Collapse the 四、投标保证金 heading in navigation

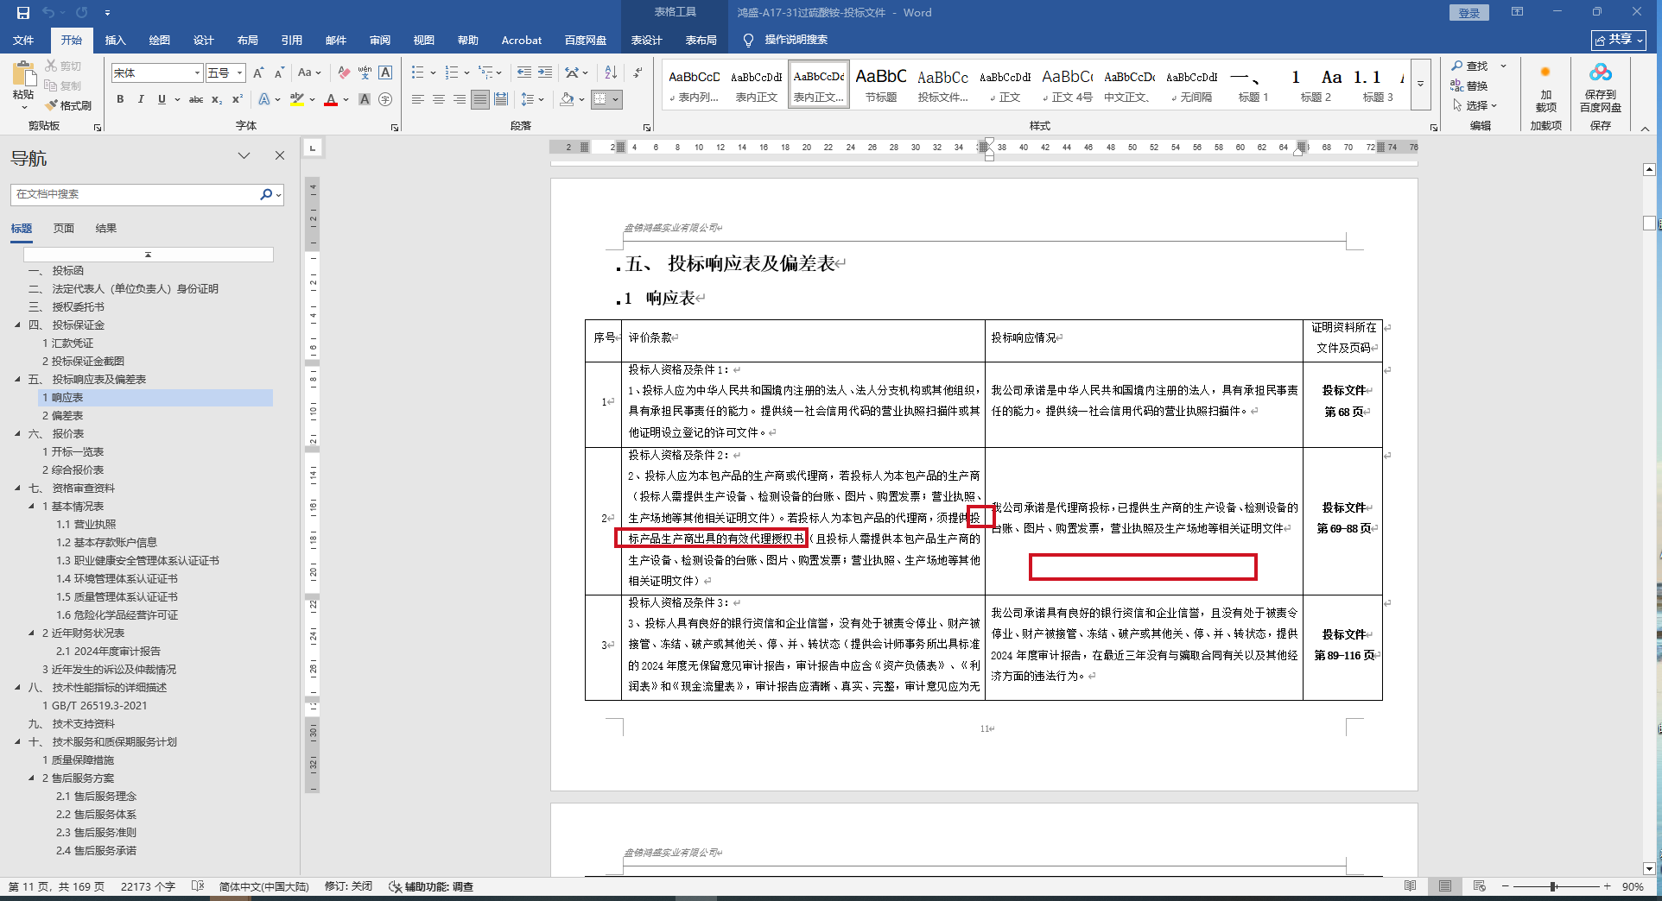point(18,325)
